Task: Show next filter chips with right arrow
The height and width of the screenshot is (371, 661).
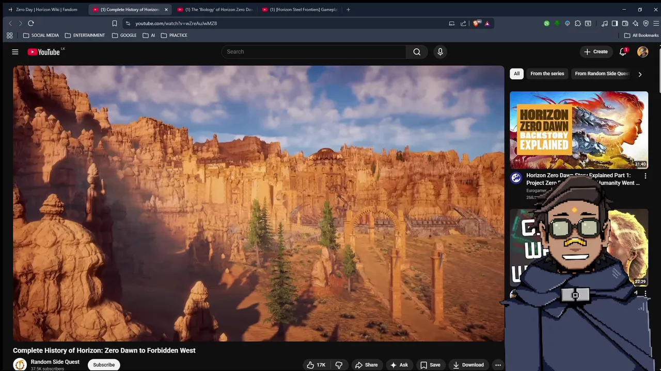Action: [x=640, y=74]
